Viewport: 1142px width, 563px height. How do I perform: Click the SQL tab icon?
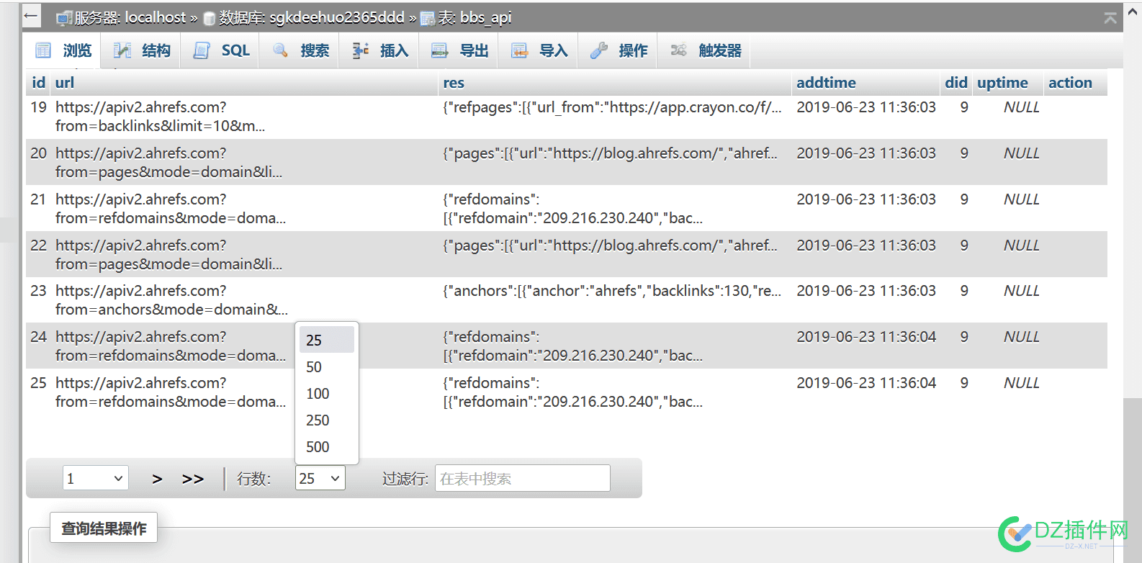[x=202, y=50]
